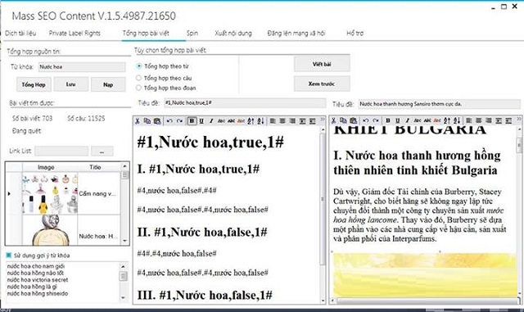The image size is (524, 312).
Task: Click Paste icon in right preview toolbar
Action: point(353,120)
